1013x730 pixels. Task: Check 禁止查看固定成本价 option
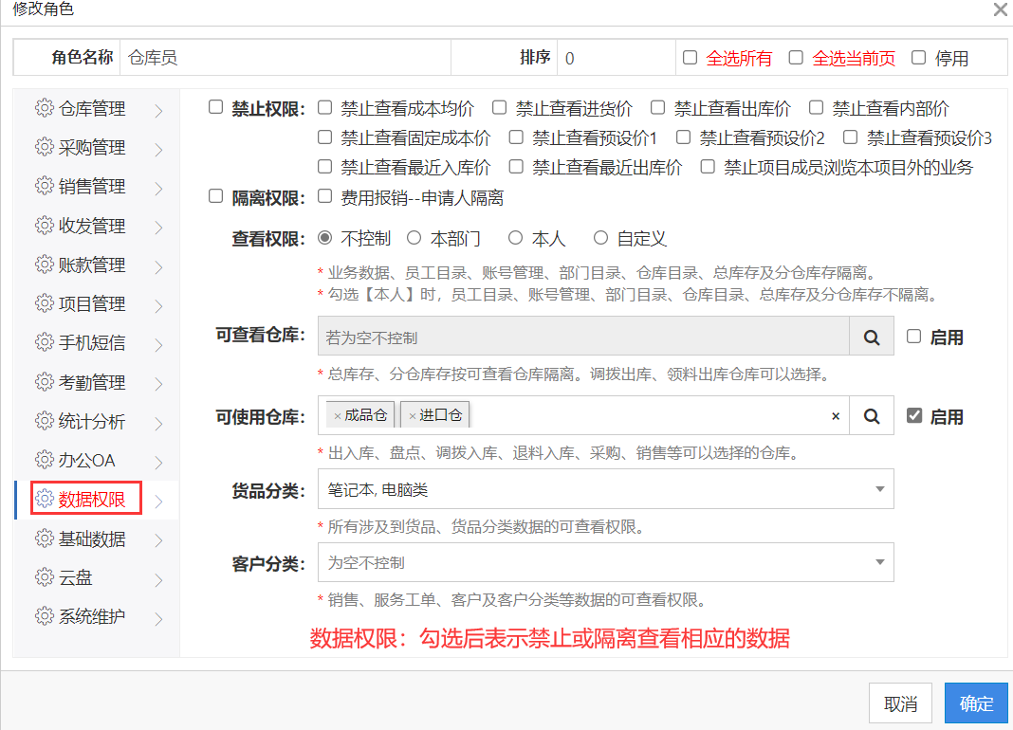[325, 137]
